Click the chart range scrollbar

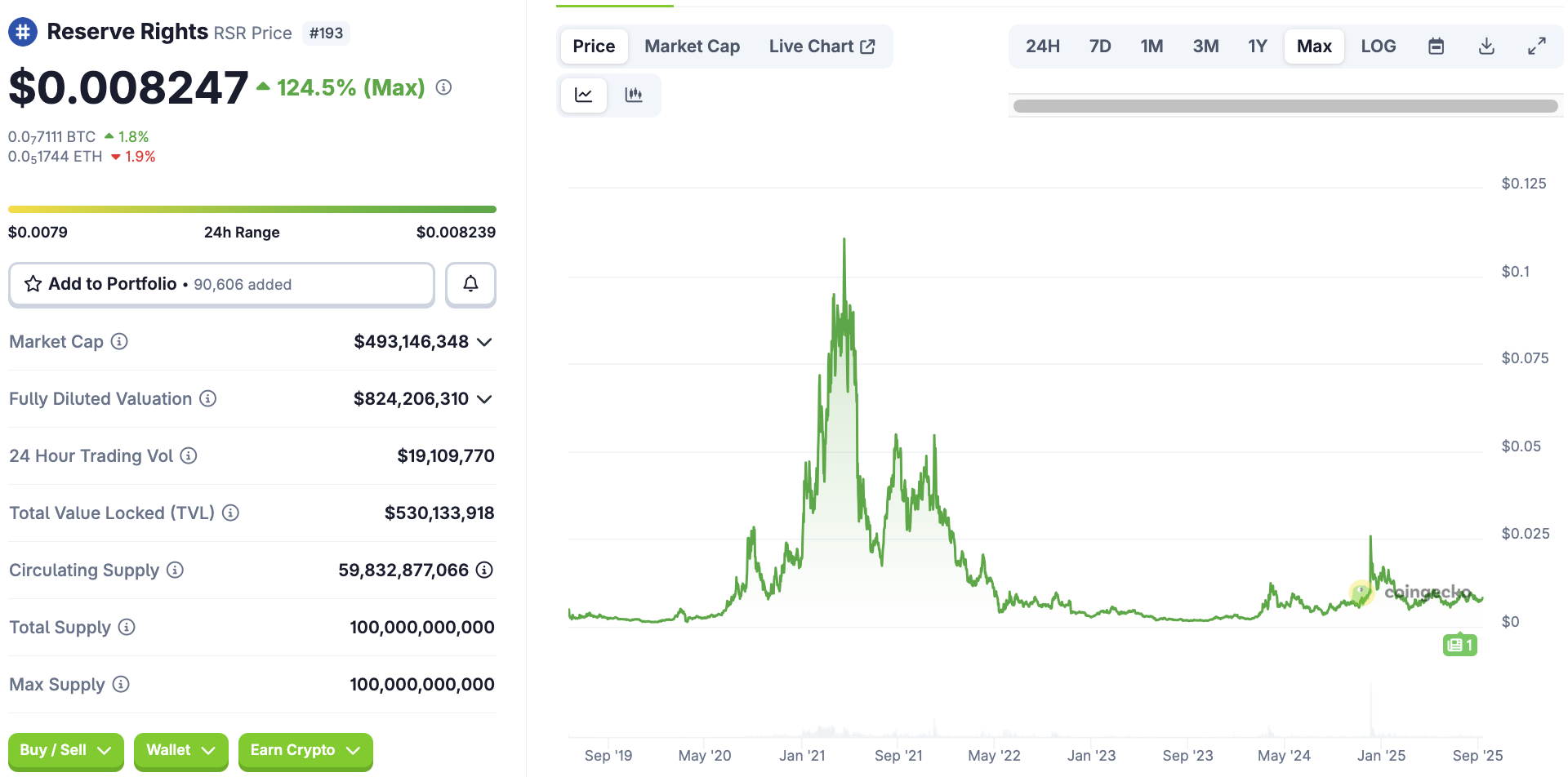pyautogui.click(x=1285, y=106)
